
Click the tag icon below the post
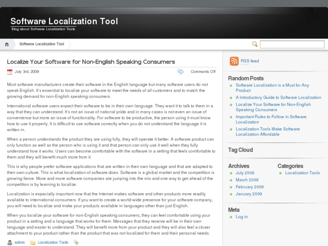76,242
